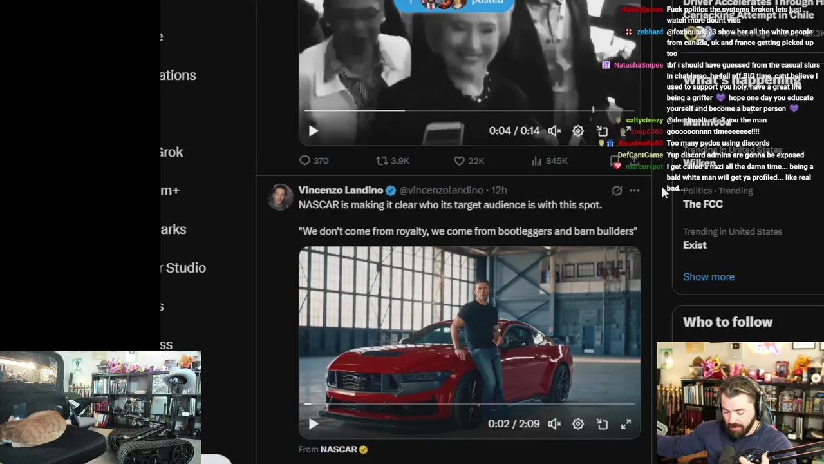Open the more options menu on Vincenzo's post
The image size is (824, 464).
pos(635,191)
